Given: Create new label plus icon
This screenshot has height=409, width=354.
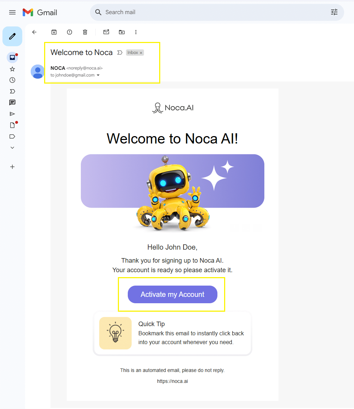Looking at the screenshot, I should (x=12, y=167).
